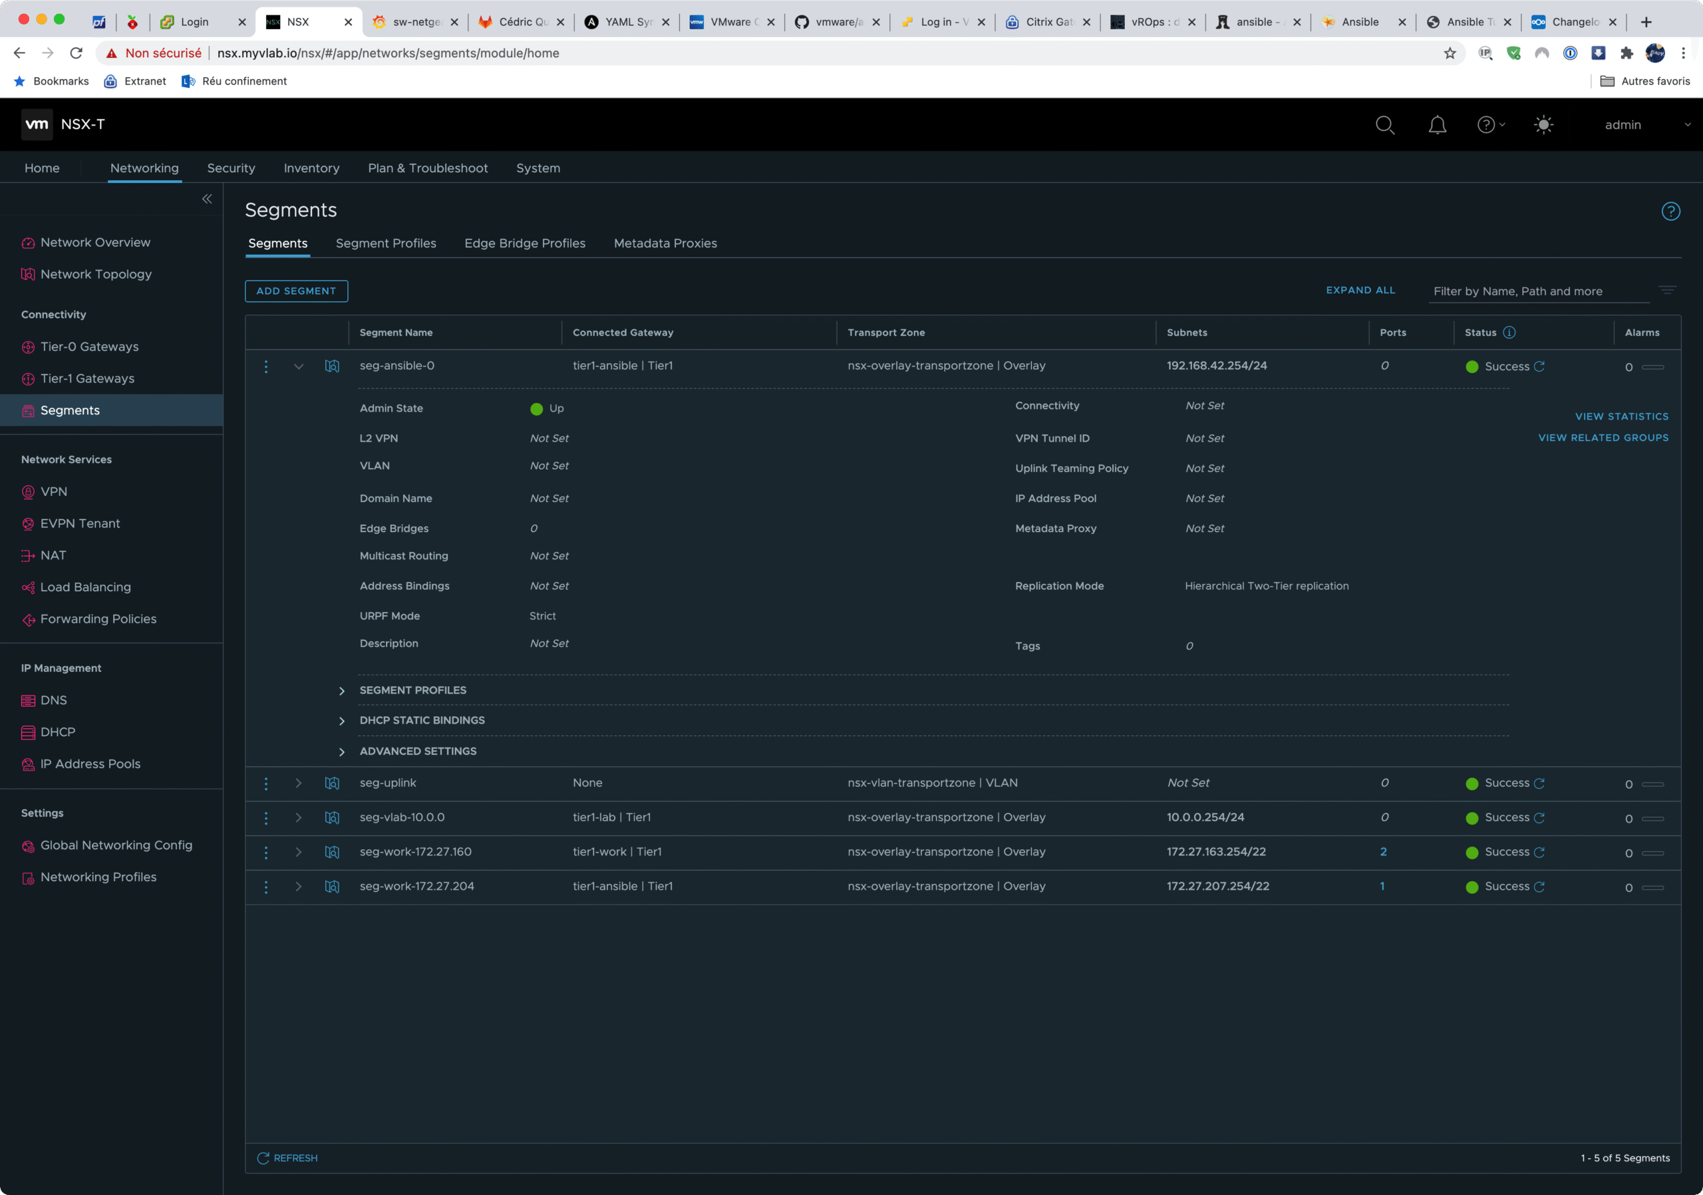Collapse the seg-ansible-0 segment row
Viewport: 1703px width, 1195px height.
click(298, 366)
